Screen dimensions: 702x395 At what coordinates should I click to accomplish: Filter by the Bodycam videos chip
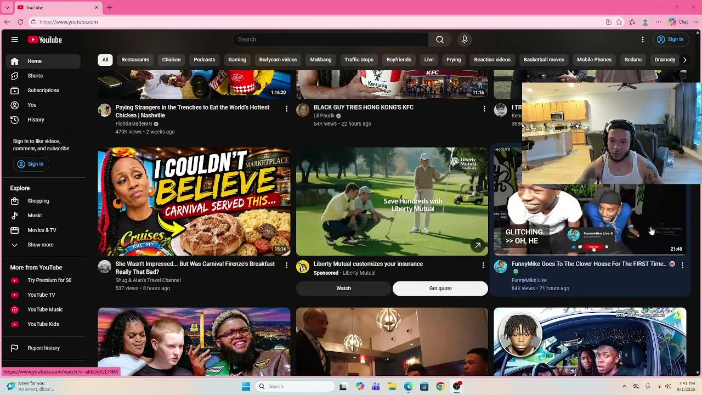(278, 60)
